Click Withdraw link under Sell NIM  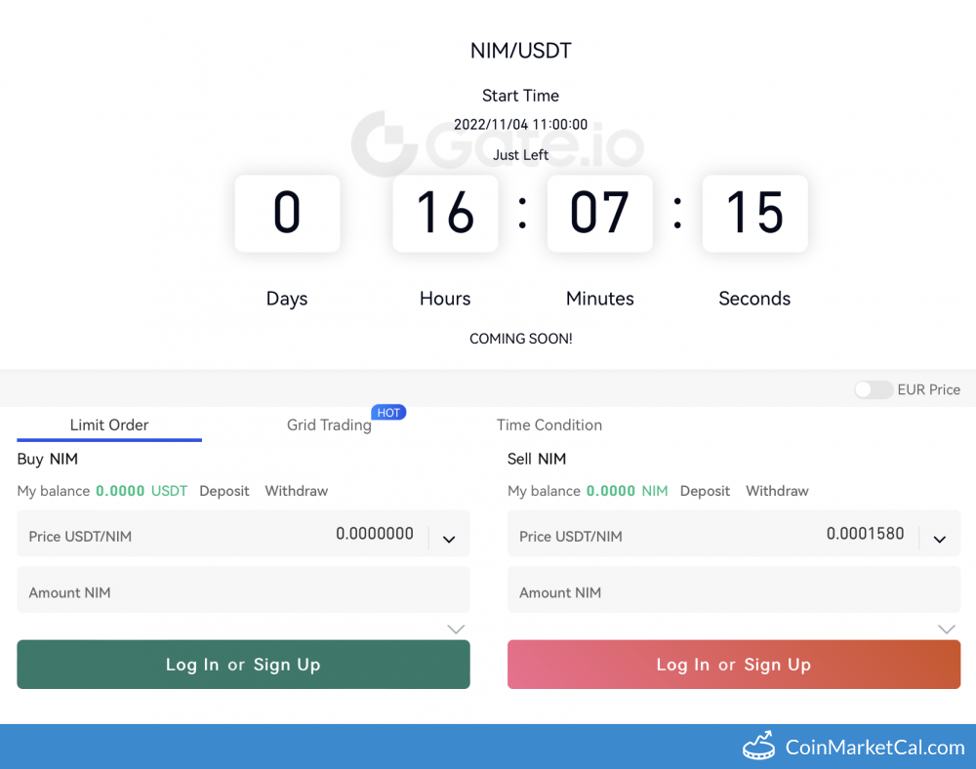point(777,491)
